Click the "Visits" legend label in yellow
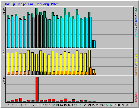The width and height of the screenshot is (139, 108). [x=136, y=59]
